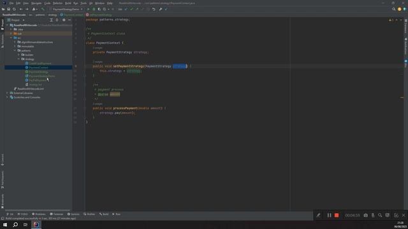This screenshot has width=408, height=229.
Task: Open the Run tool window tab
Action: (116, 214)
